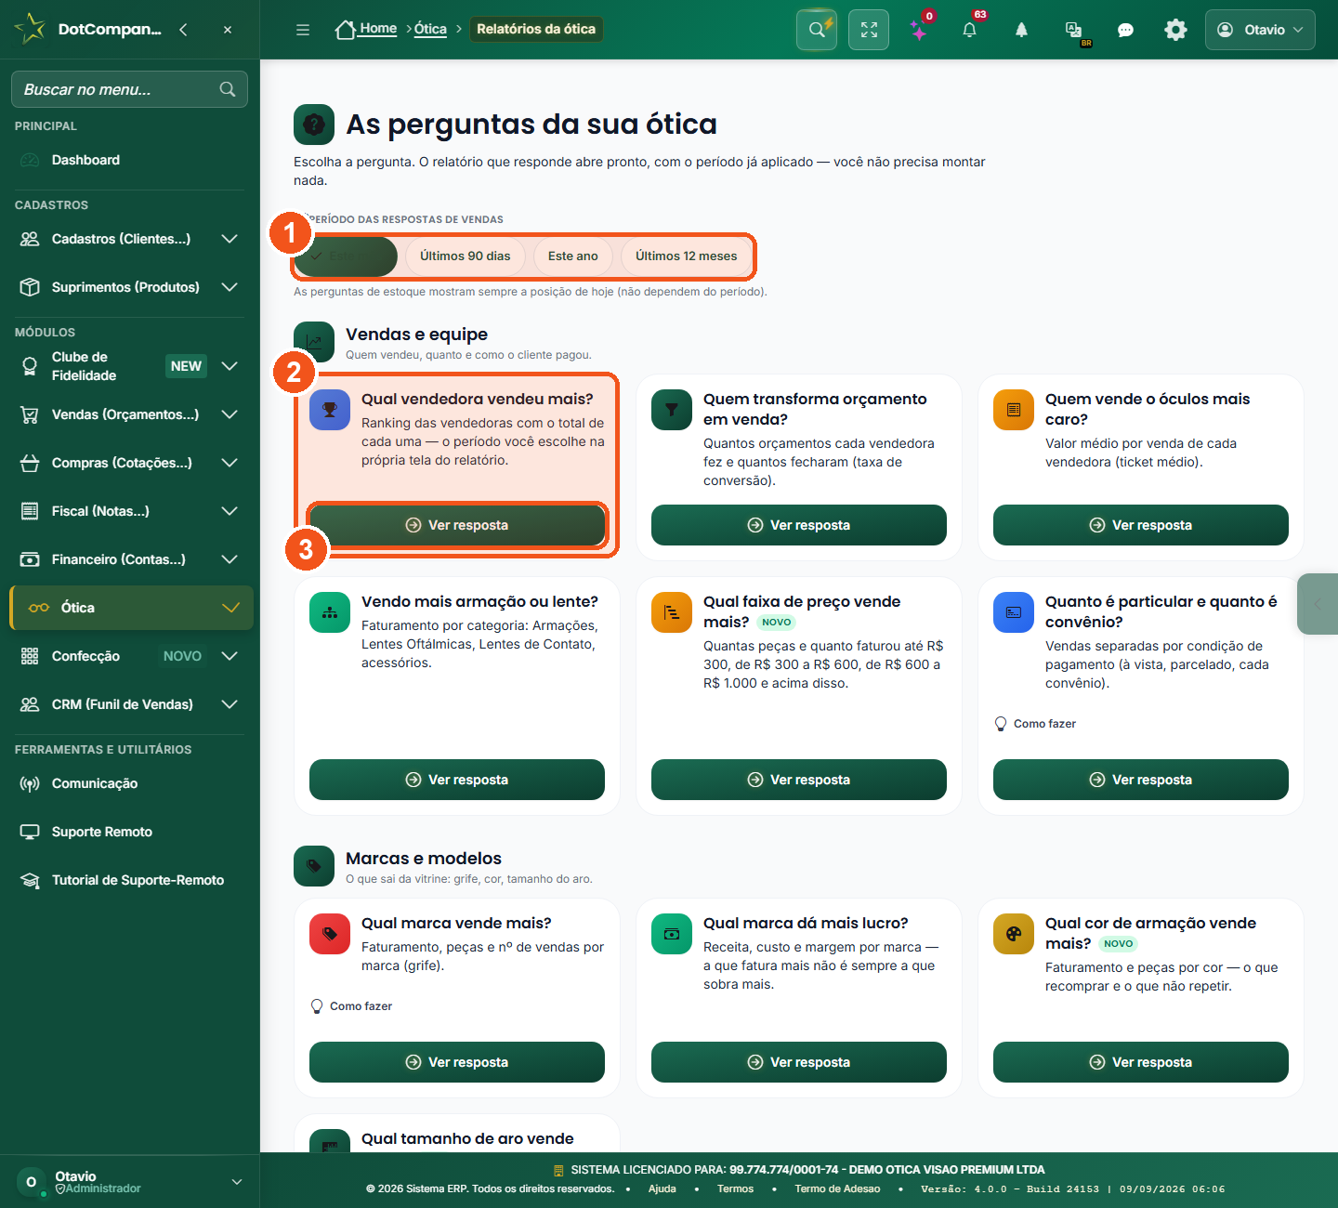Focus the Buscar no menu search field
The height and width of the screenshot is (1208, 1338).
coord(129,89)
